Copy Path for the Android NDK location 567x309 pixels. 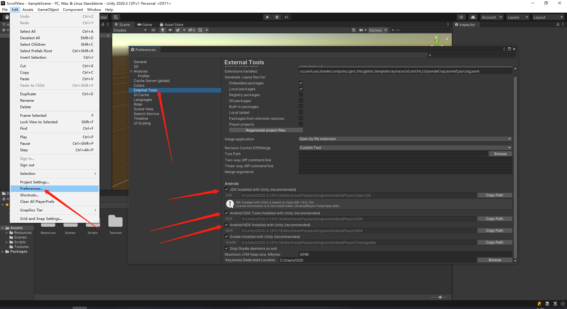point(494,230)
